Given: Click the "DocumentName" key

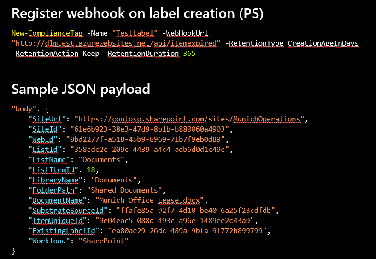Looking at the screenshot, I should click(58, 200).
